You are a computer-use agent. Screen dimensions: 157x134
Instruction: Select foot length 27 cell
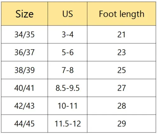pyautogui.click(x=121, y=88)
